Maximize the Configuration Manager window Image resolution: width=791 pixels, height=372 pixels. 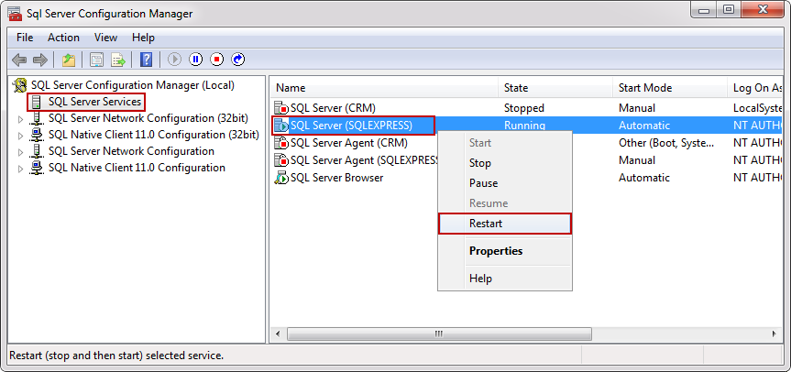pos(728,10)
